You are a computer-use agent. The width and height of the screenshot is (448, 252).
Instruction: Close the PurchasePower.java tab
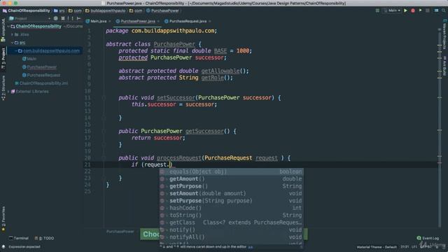click(x=159, y=22)
